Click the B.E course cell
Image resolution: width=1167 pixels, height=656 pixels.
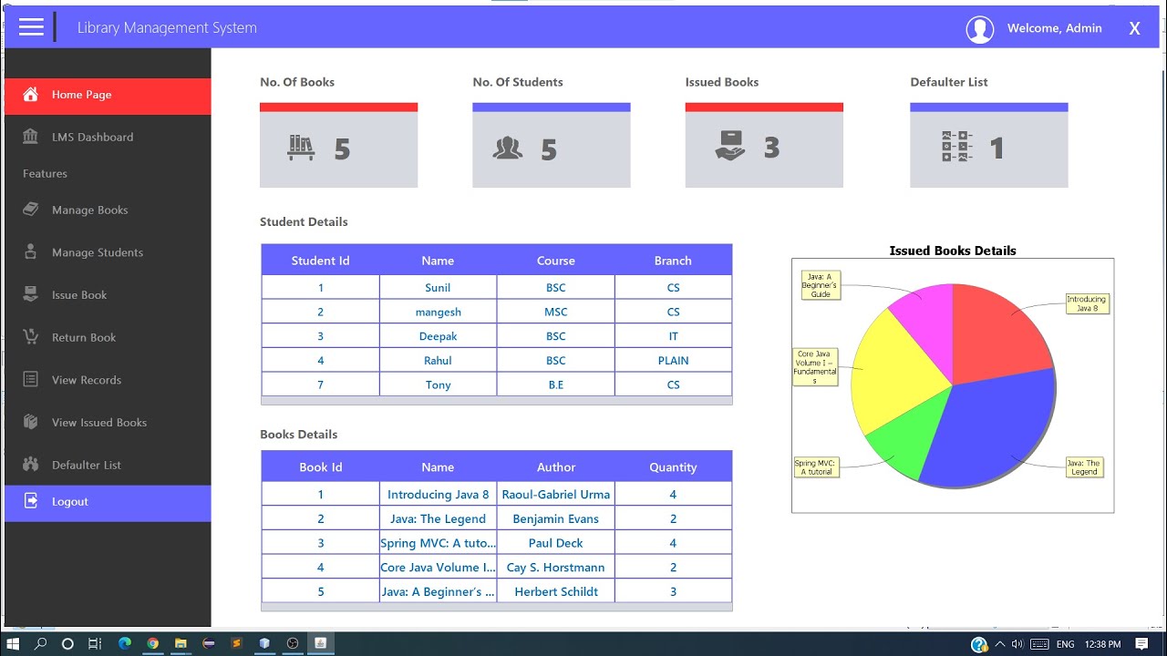[556, 384]
